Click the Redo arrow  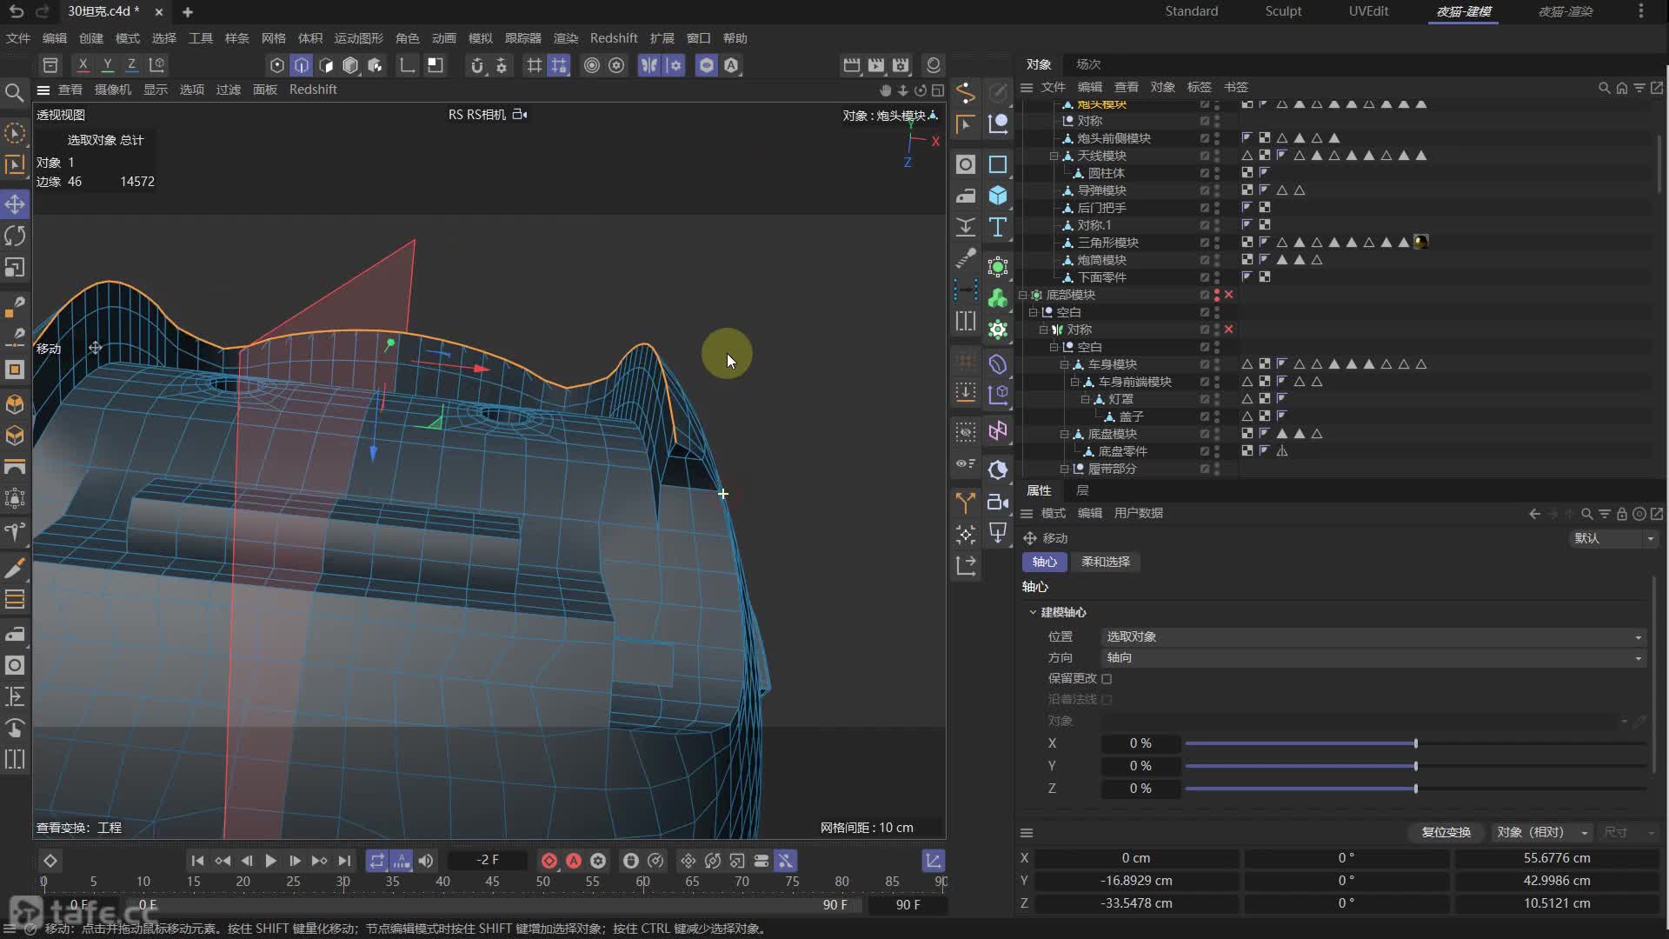pyautogui.click(x=42, y=11)
